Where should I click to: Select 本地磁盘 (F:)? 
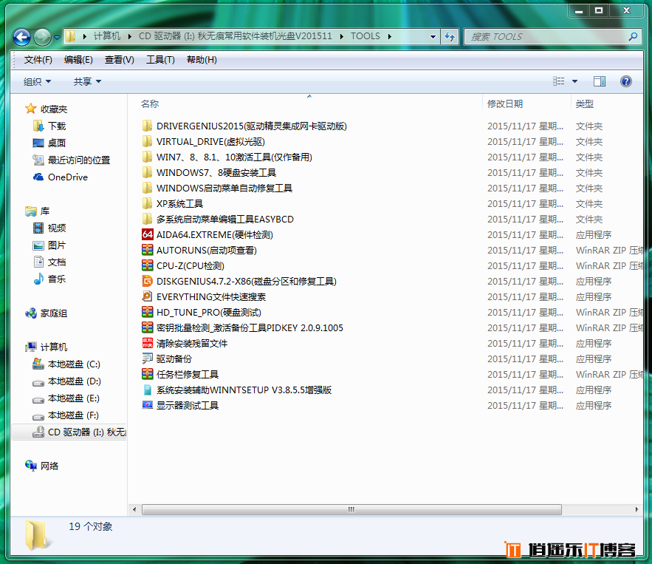73,415
